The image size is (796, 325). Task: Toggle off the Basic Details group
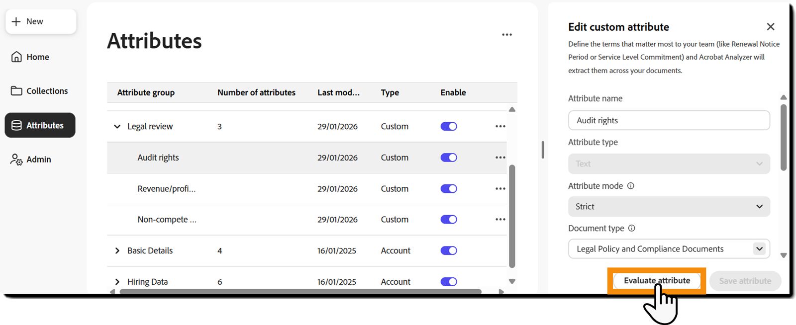pyautogui.click(x=449, y=250)
